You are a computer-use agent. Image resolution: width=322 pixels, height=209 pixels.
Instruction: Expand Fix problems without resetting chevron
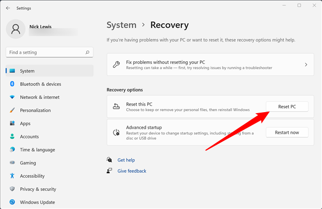click(x=306, y=65)
